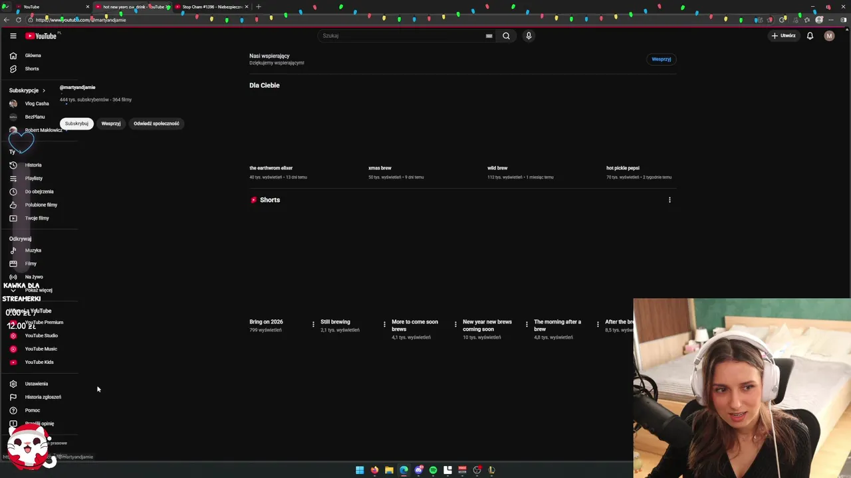Screen dimensions: 851x478
Task: Open options for The morning after a brew
Action: (x=598, y=325)
